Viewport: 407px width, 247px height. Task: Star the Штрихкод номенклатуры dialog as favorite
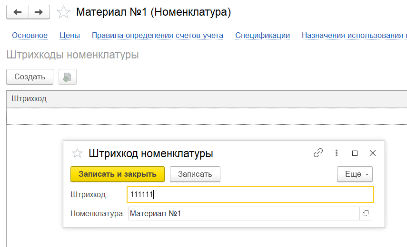click(x=77, y=153)
